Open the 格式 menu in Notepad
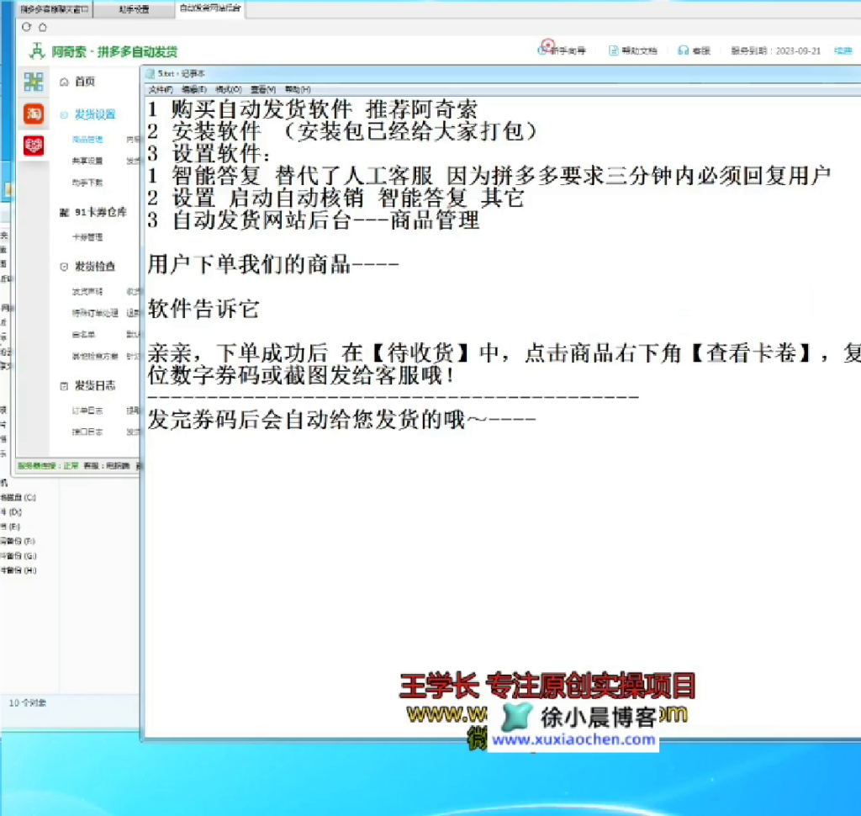The image size is (861, 816). [228, 89]
